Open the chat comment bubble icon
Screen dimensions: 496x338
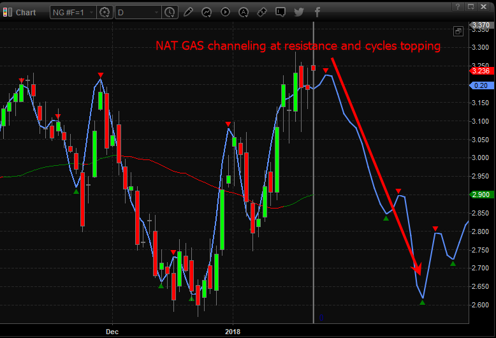point(281,12)
